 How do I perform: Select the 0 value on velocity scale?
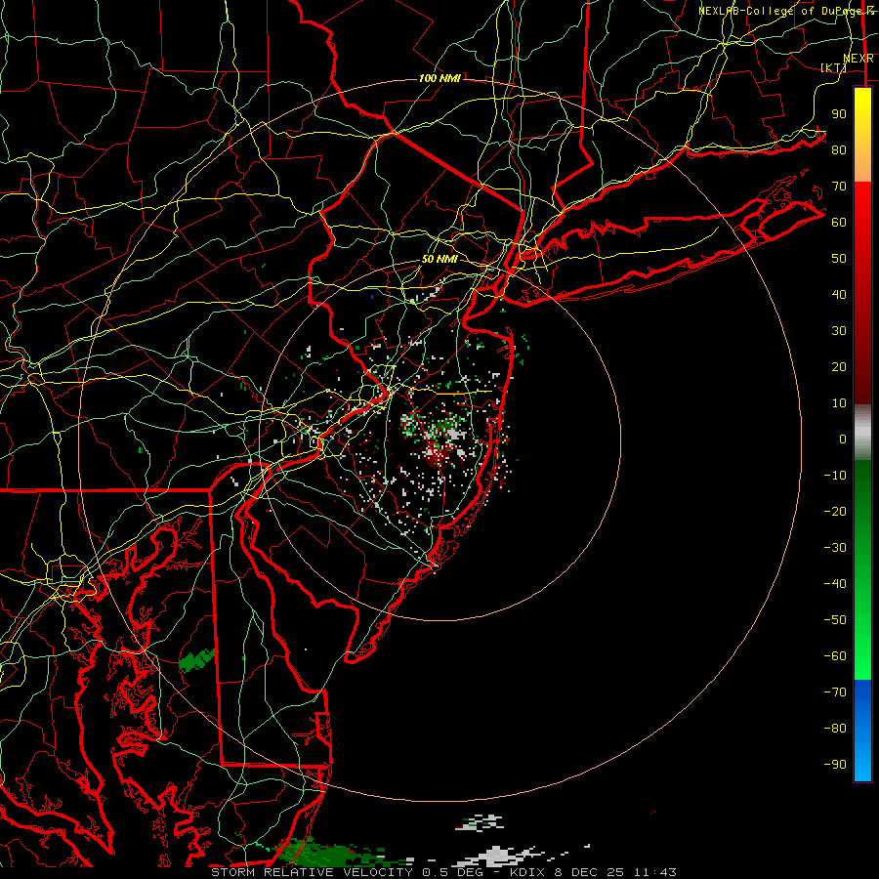click(x=843, y=439)
